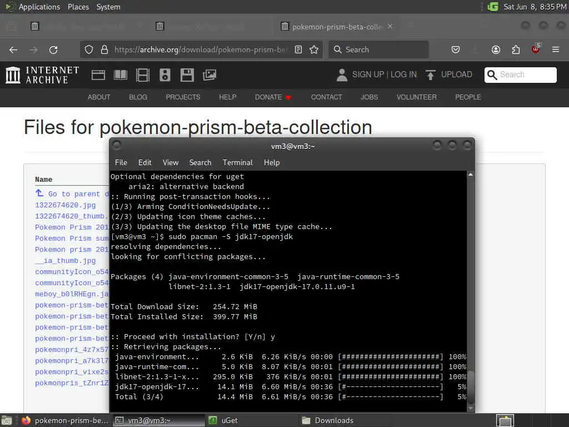The height and width of the screenshot is (427, 569).
Task: View site lock security info
Action: (x=104, y=49)
